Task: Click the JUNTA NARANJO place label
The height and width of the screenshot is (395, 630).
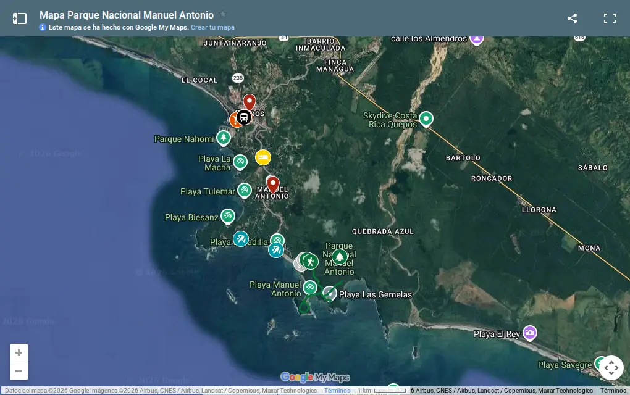Action: [x=235, y=43]
